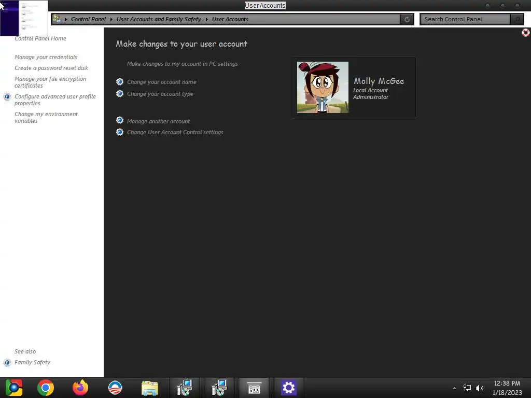Click the Obama logo taskbar icon
The height and width of the screenshot is (398, 531).
point(115,388)
